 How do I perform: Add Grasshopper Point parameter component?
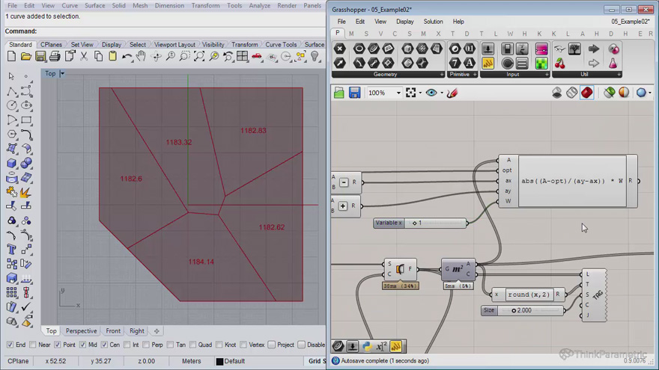(x=339, y=49)
